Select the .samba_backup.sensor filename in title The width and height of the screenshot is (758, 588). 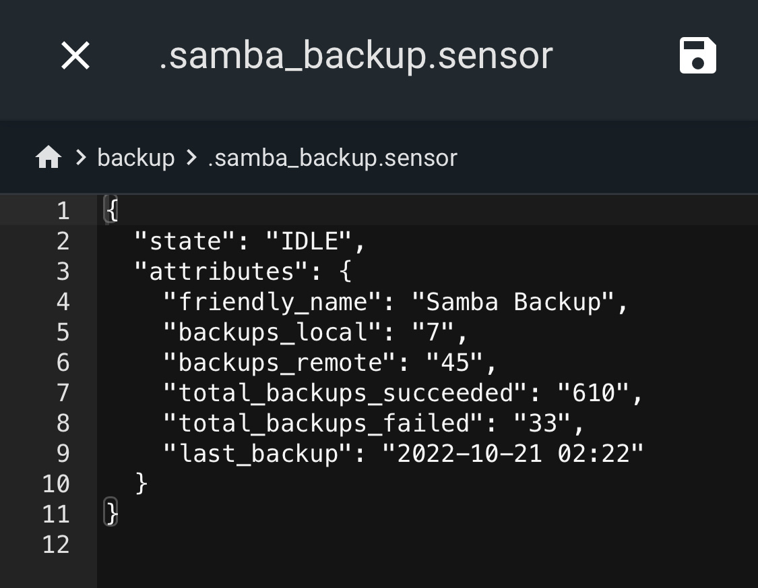point(355,55)
